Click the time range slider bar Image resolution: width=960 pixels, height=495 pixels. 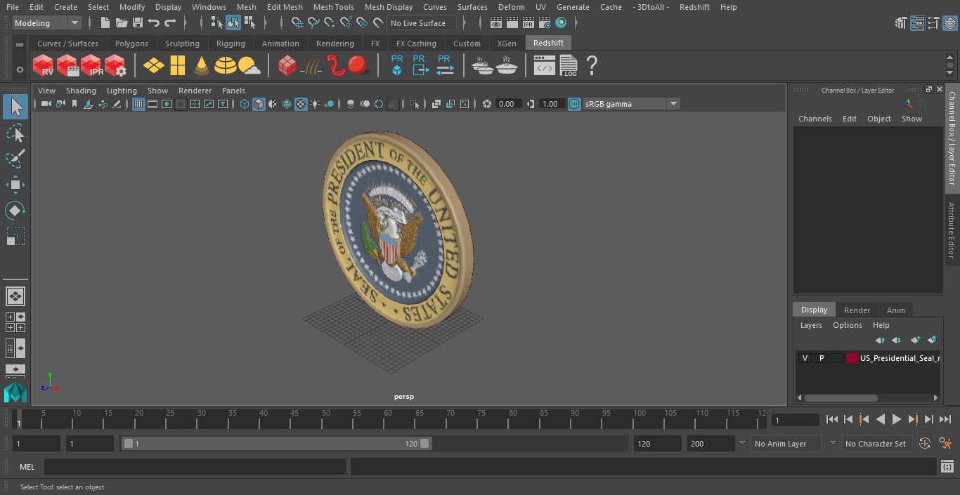tap(276, 444)
